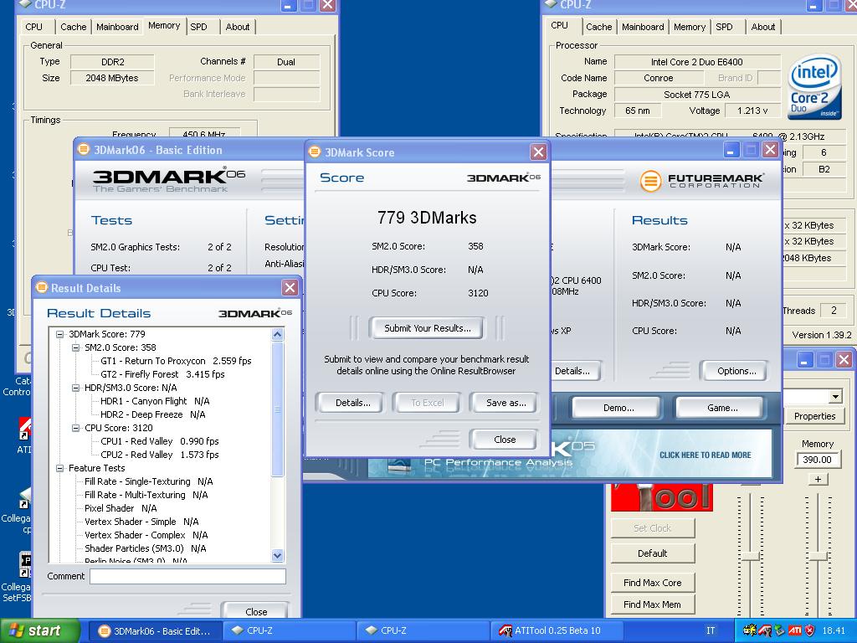Close the 3DMark Score dialog with X
Image resolution: width=857 pixels, height=643 pixels.
click(x=538, y=152)
